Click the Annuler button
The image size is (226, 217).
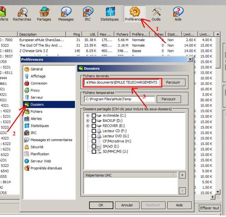click(127, 205)
